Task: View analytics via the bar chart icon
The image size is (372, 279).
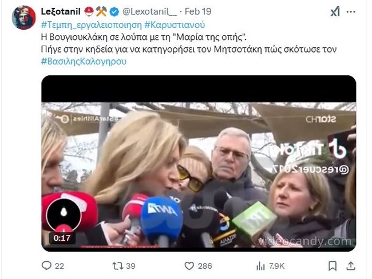Action: 260,266
